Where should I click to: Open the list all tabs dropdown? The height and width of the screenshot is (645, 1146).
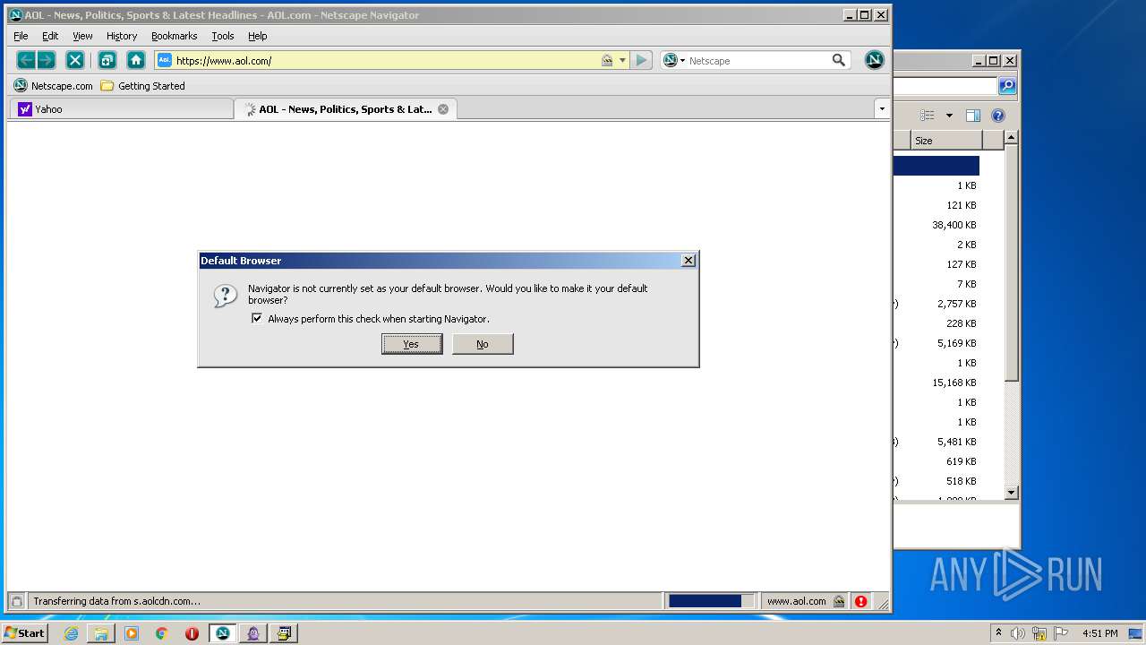[882, 108]
